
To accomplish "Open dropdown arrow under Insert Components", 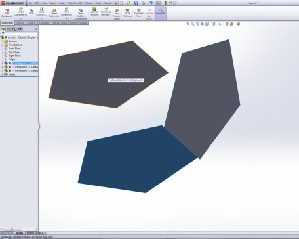I will point(21,18).
